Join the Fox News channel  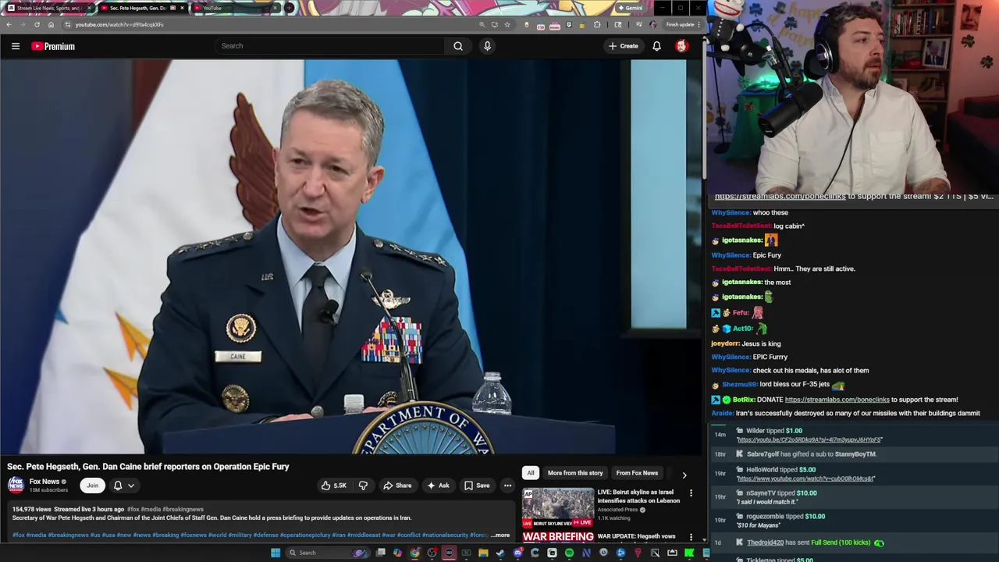pyautogui.click(x=92, y=486)
